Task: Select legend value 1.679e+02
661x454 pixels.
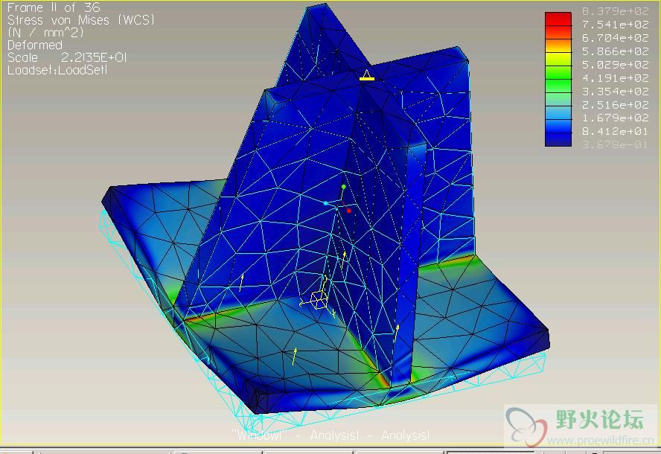Action: coord(615,118)
